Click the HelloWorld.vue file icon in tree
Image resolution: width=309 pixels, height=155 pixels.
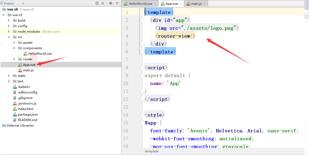click(25, 54)
